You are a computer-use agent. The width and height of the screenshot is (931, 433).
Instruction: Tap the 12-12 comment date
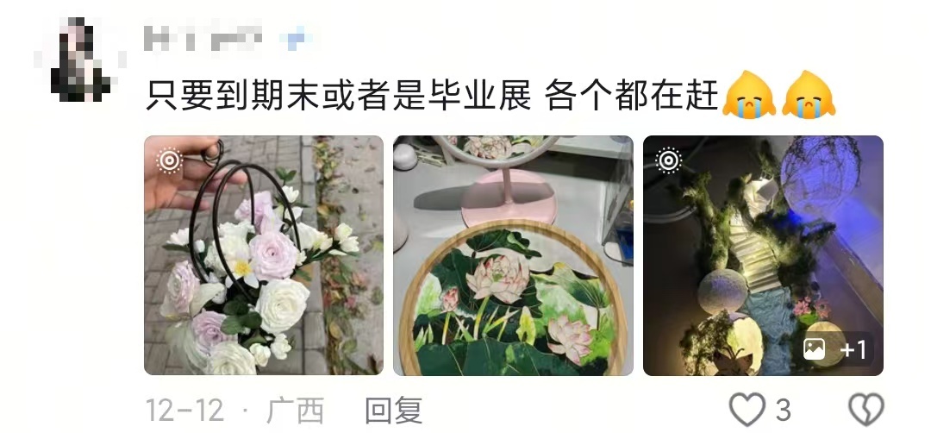(x=184, y=411)
